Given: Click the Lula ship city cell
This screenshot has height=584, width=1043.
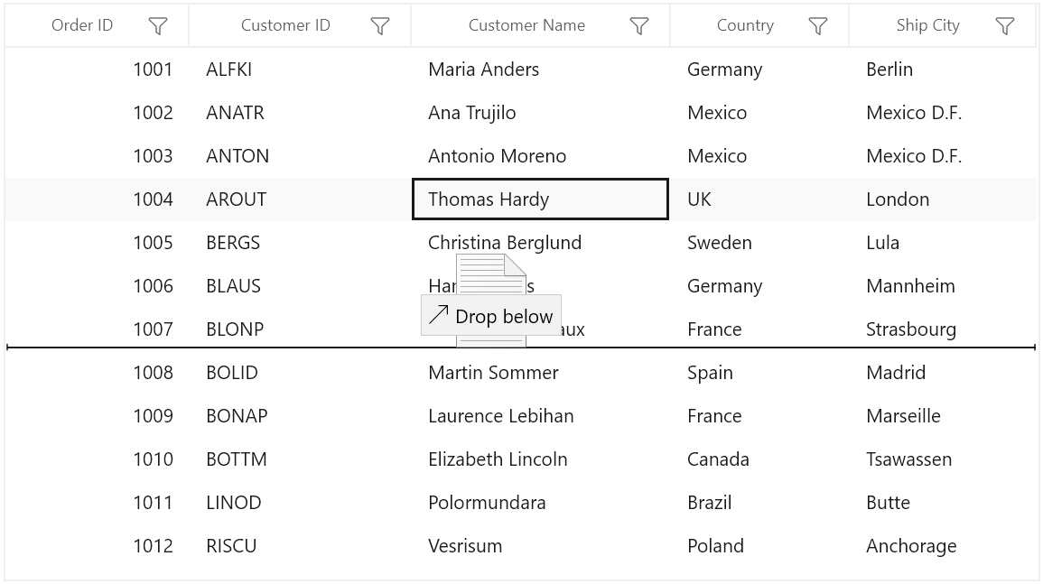Looking at the screenshot, I should coord(944,242).
